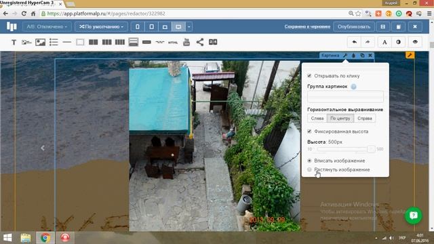Close the page editor with X button
The height and width of the screenshot is (244, 434).
[x=414, y=26]
